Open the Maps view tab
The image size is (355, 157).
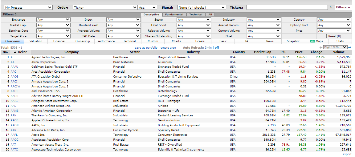coord(316,41)
